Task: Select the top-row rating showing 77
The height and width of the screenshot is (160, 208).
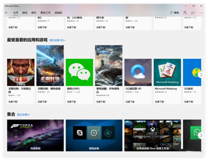Action: (x=44, y=21)
